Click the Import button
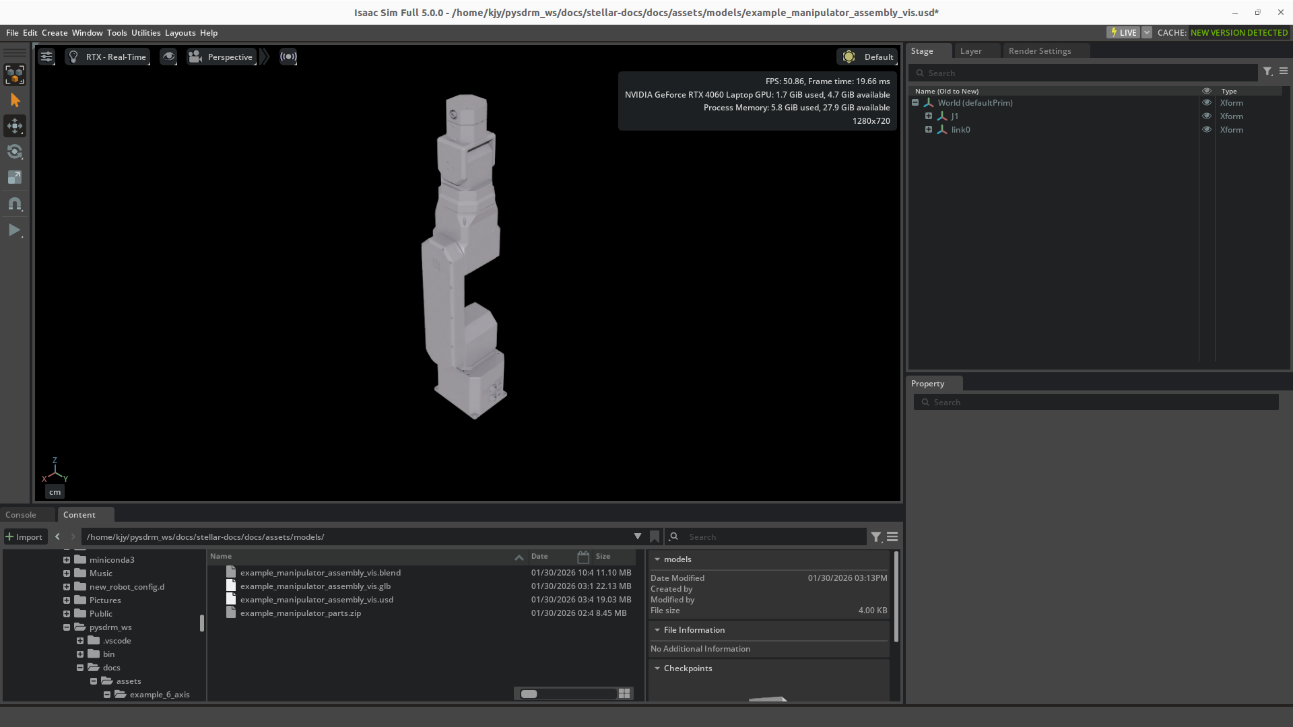The image size is (1293, 727). (24, 536)
